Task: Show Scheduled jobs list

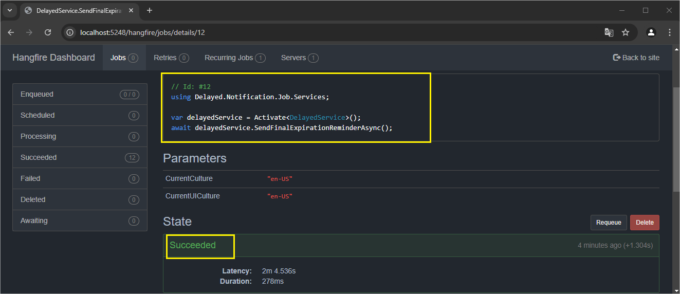Action: (80, 115)
